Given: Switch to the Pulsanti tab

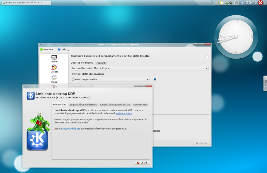Looking at the screenshot, I should coord(101,63).
